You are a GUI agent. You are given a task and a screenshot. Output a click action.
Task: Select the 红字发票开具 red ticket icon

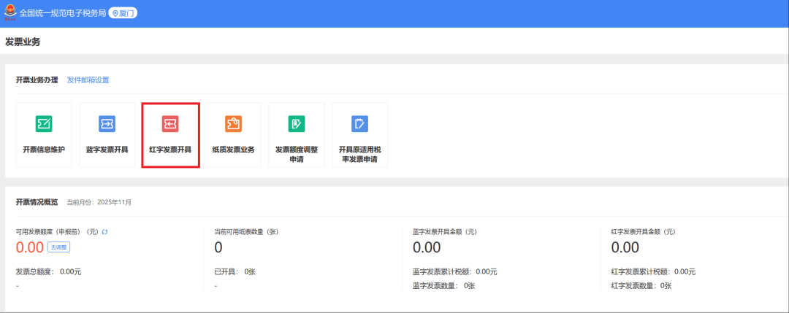click(170, 125)
